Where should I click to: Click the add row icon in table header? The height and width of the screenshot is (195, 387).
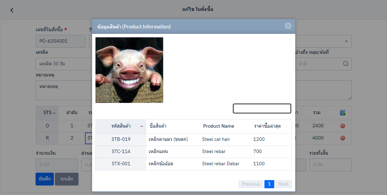(342, 113)
